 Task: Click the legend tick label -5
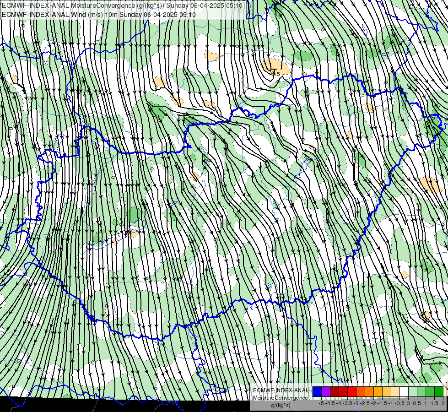[x=321, y=403]
